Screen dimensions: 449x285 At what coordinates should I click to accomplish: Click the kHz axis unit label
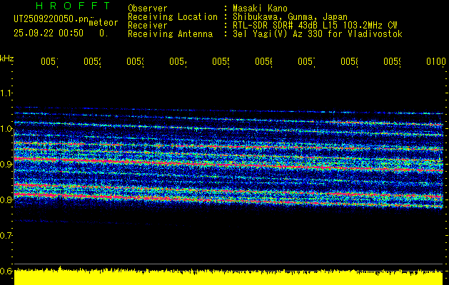[7, 58]
